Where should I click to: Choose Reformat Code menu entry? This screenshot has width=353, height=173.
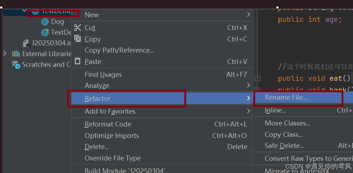(108, 124)
